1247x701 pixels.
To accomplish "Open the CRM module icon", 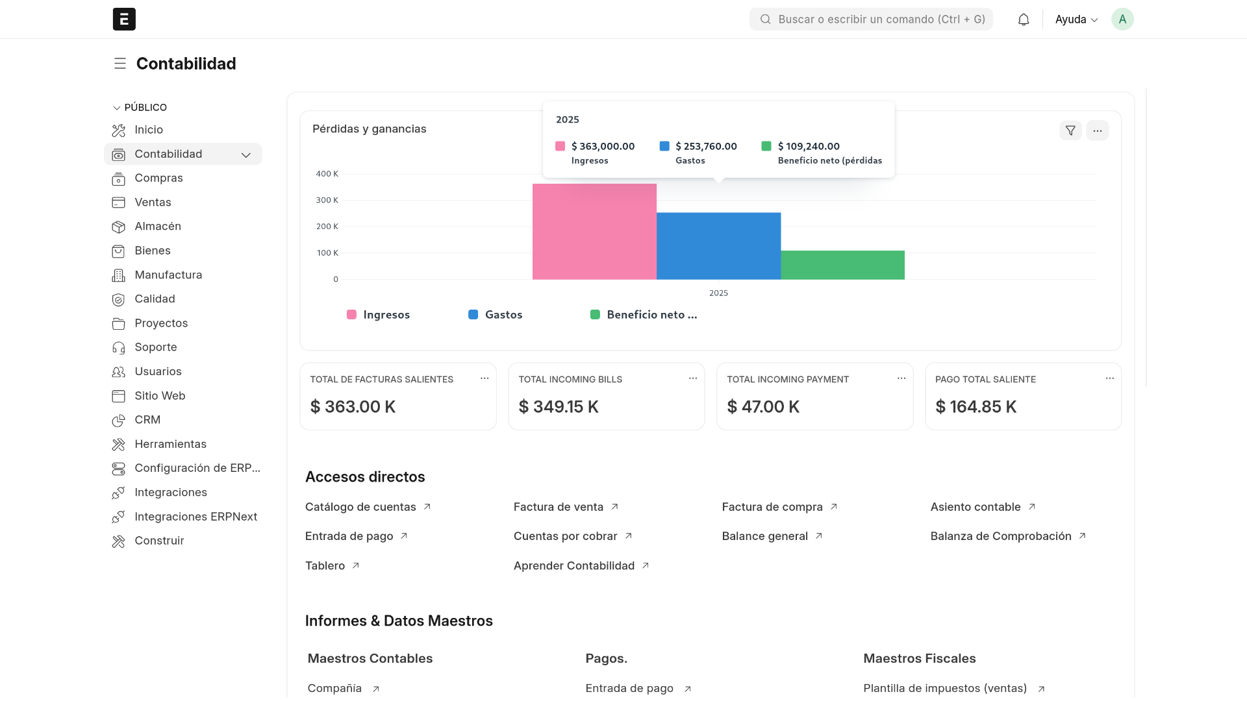I will [119, 420].
